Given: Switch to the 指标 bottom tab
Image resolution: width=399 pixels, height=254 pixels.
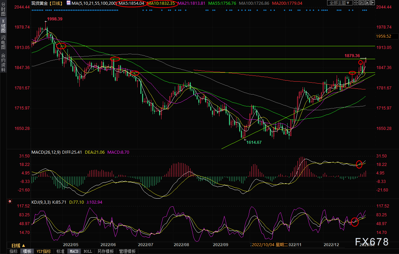Looking at the screenshot, I should tap(14, 251).
